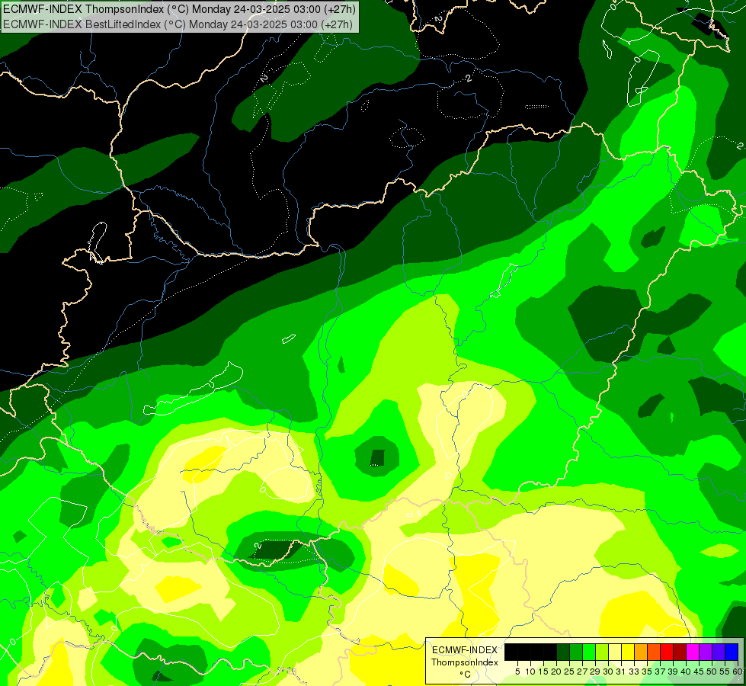Pick the violet 50–55 legend swatch
746x686 pixels.
tap(718, 652)
